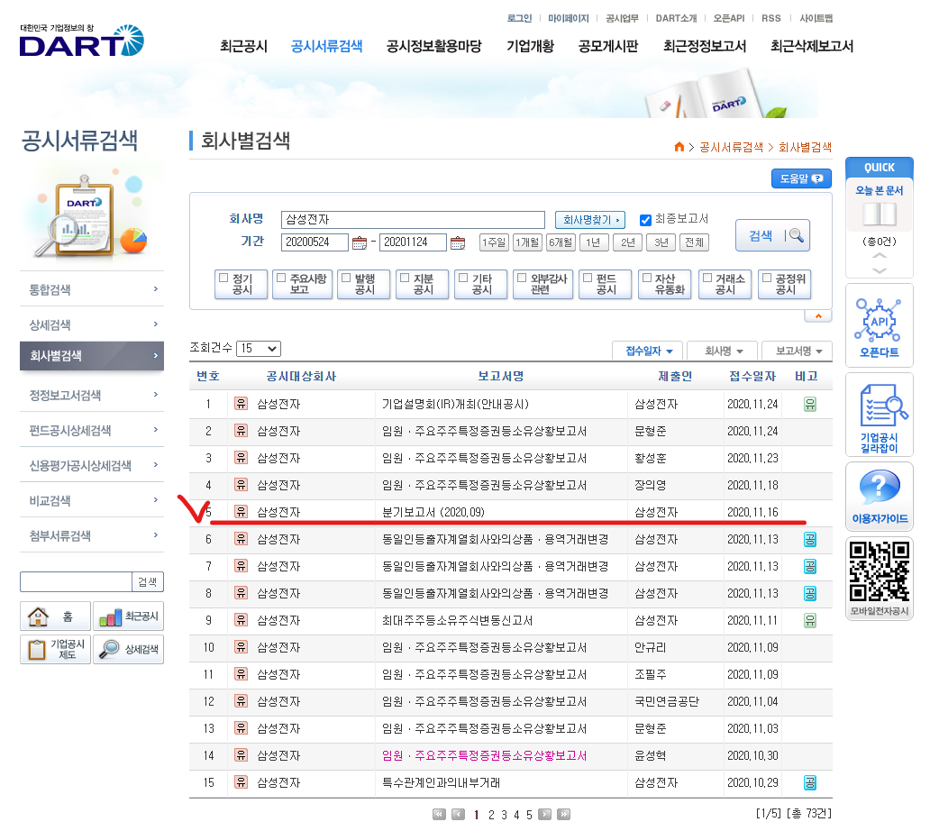The image size is (939, 831).
Task: Go to results page 3
Action: pyautogui.click(x=505, y=815)
